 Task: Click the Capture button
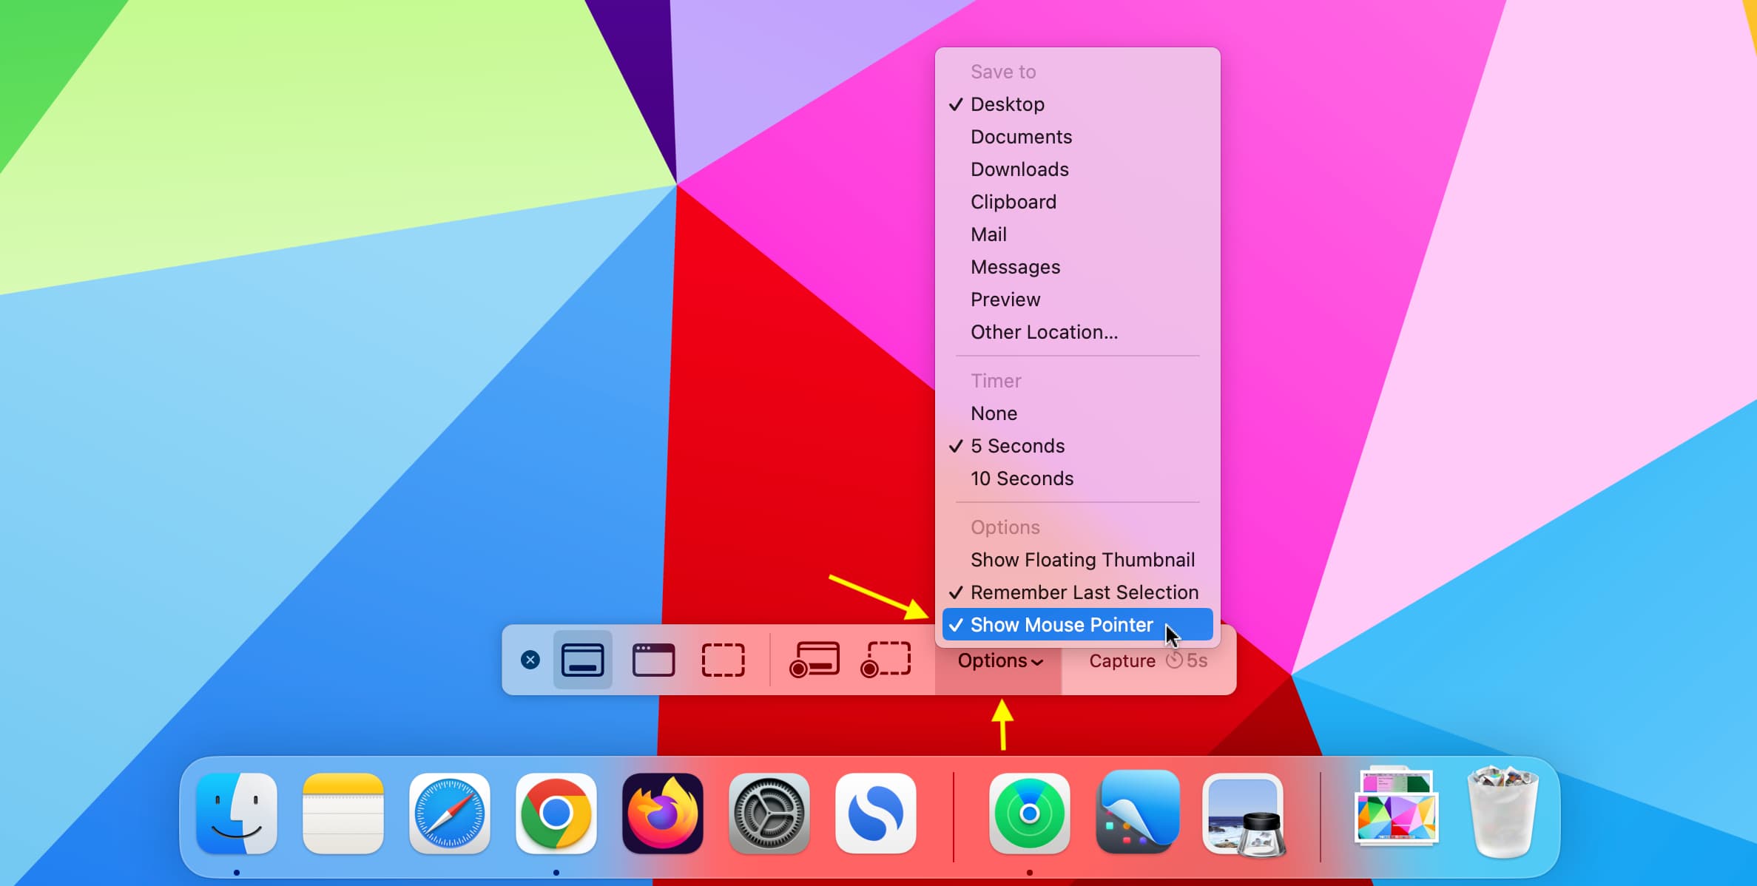1148,660
